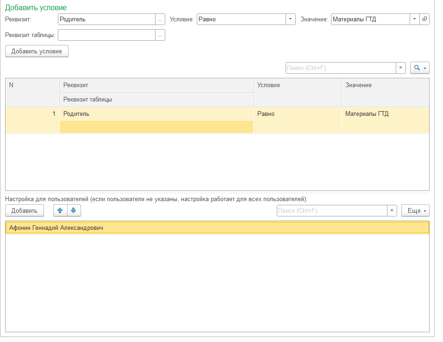Select the Равно cell in row 1
Image resolution: width=443 pixels, height=342 pixels.
click(297, 120)
